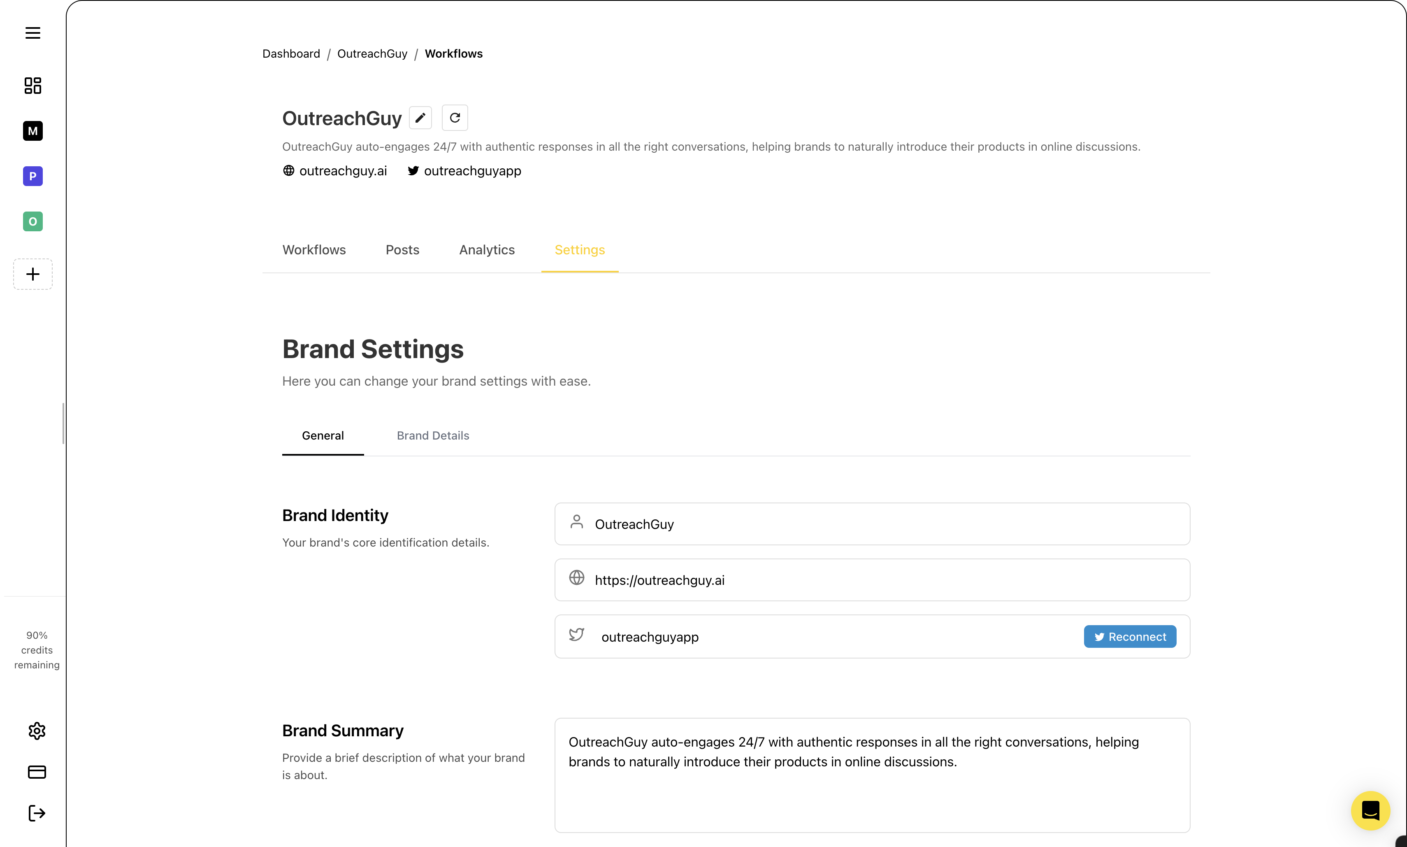Viewport: 1407px width, 847px height.
Task: Select the green O brand icon
Action: pyautogui.click(x=33, y=221)
